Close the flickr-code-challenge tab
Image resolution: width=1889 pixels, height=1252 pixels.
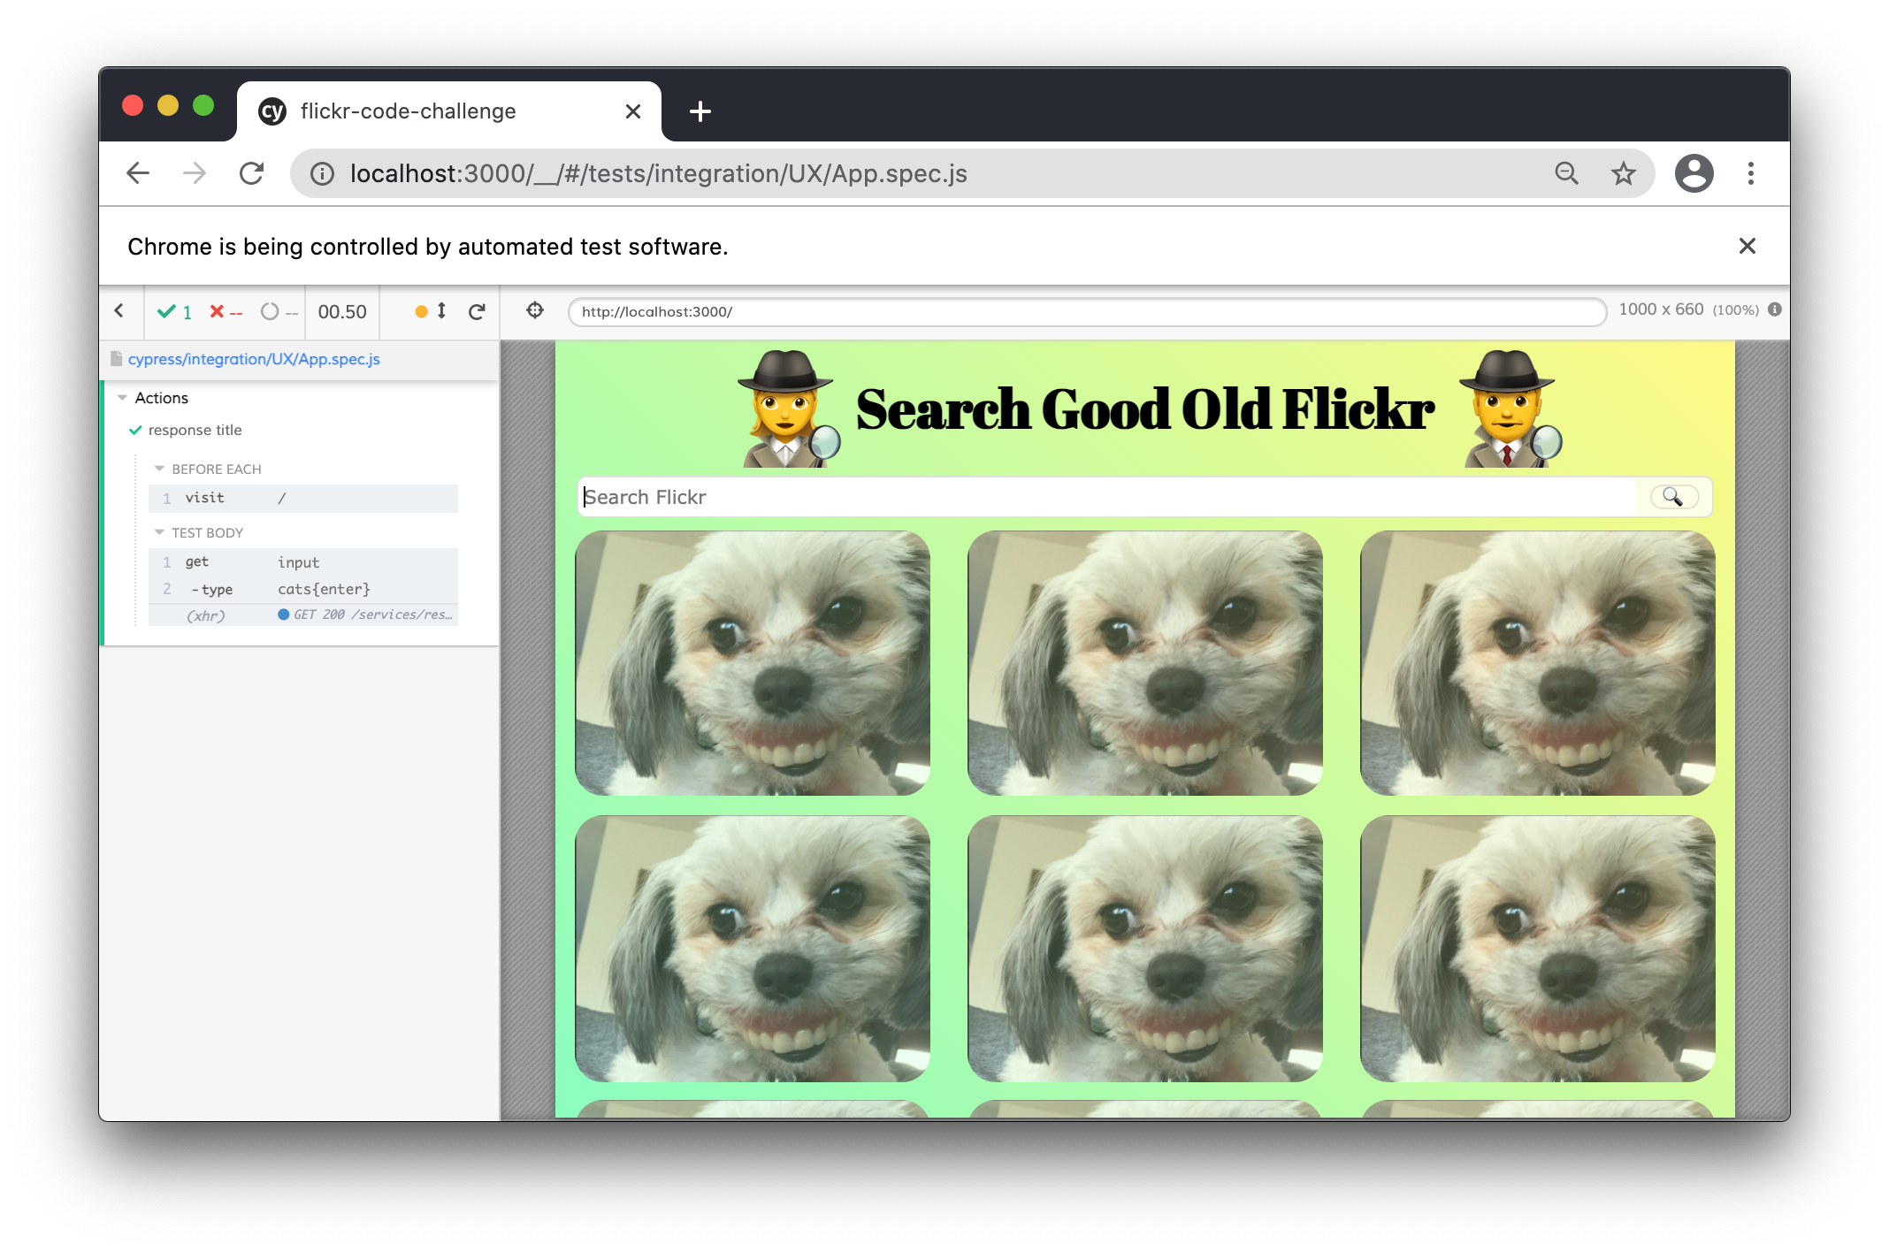[633, 111]
